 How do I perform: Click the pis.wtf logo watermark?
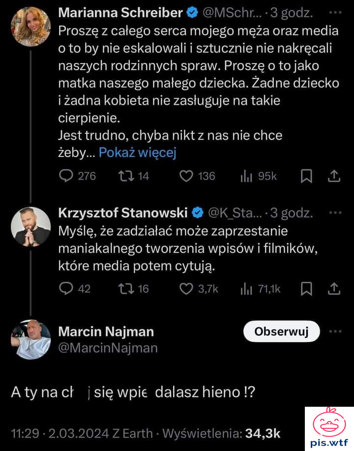click(x=329, y=428)
